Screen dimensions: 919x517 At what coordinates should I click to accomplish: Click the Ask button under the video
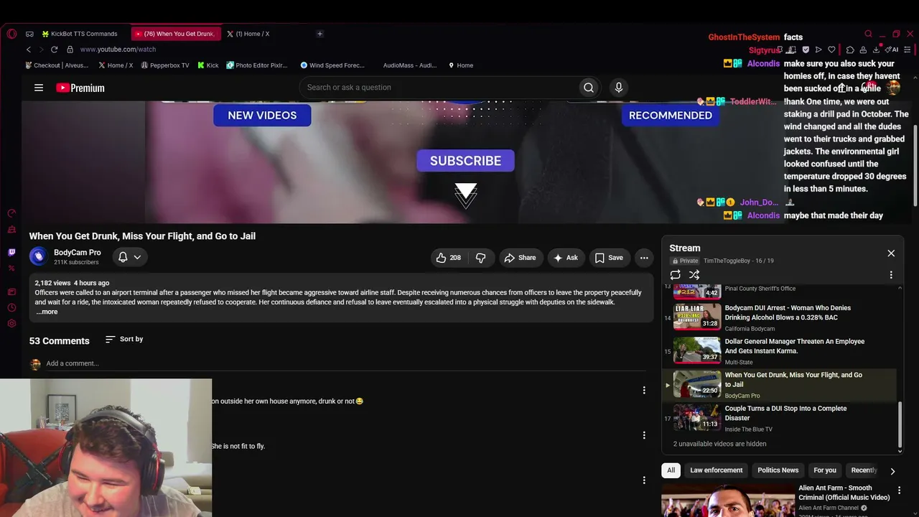[x=565, y=258]
